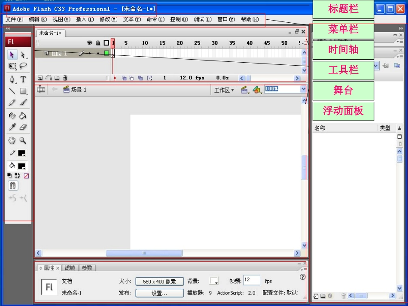Open the 编辑(E) menu
Viewport: 408px width, 306px height.
(38, 19)
